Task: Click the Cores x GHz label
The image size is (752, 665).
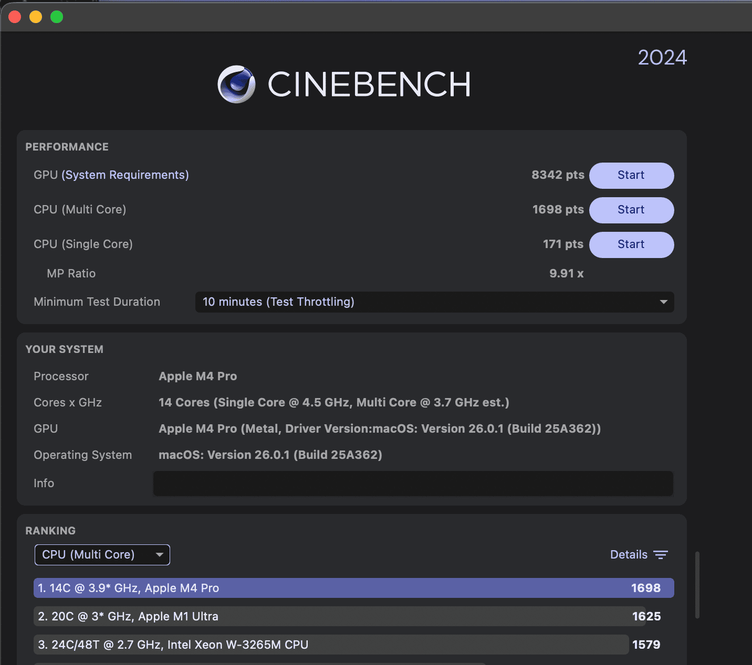Action: tap(68, 403)
